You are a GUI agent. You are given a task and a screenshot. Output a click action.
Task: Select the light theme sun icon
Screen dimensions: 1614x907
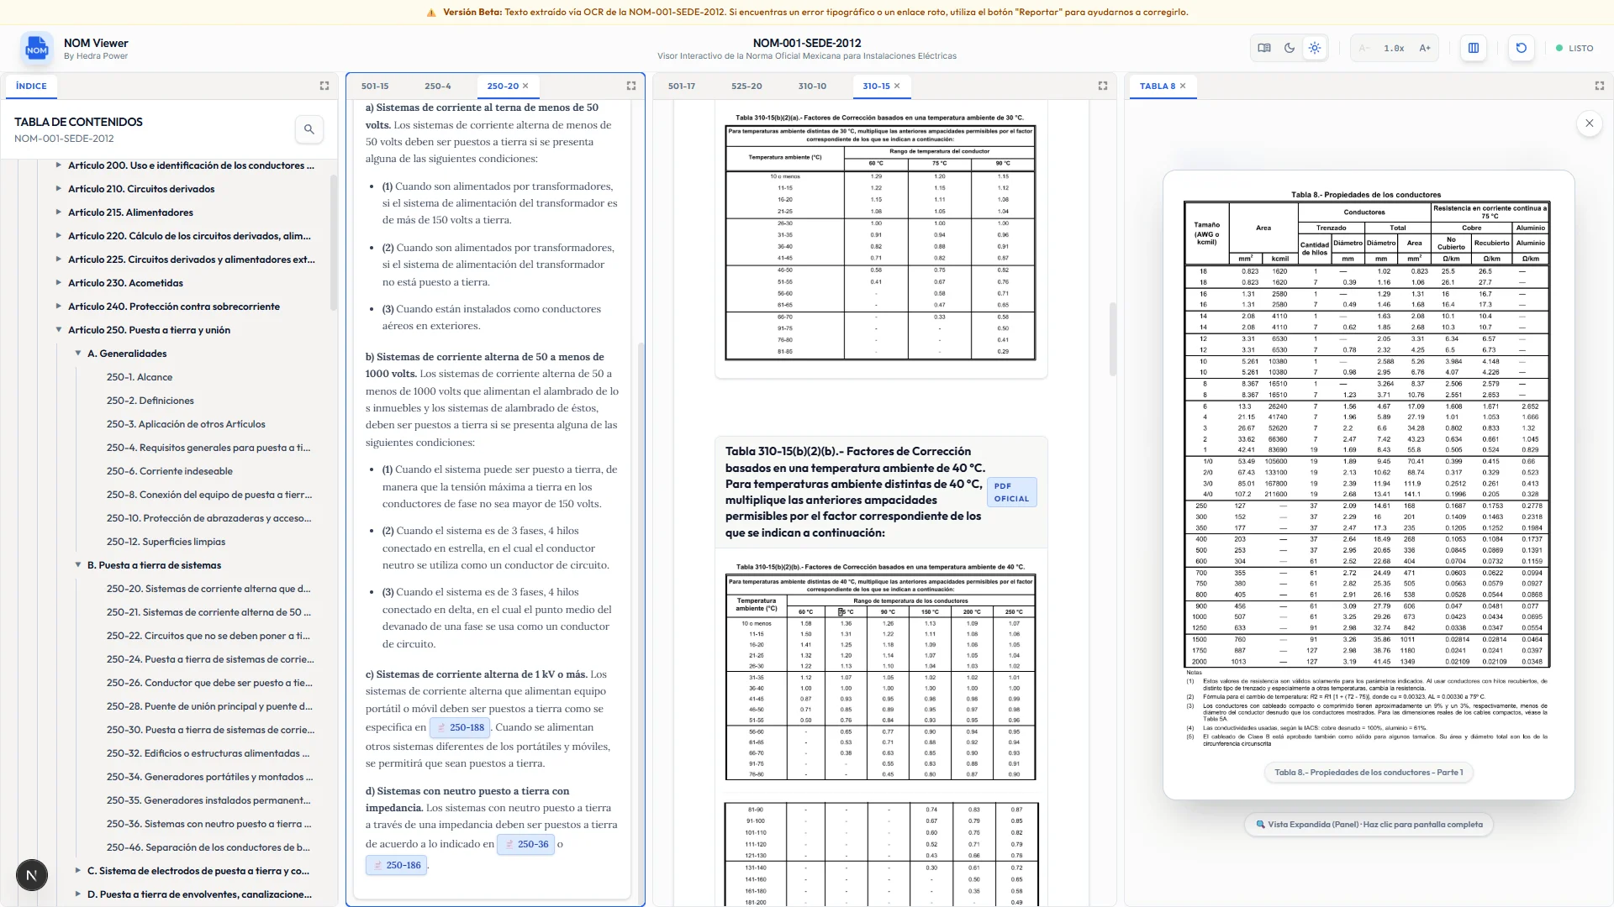click(1315, 48)
